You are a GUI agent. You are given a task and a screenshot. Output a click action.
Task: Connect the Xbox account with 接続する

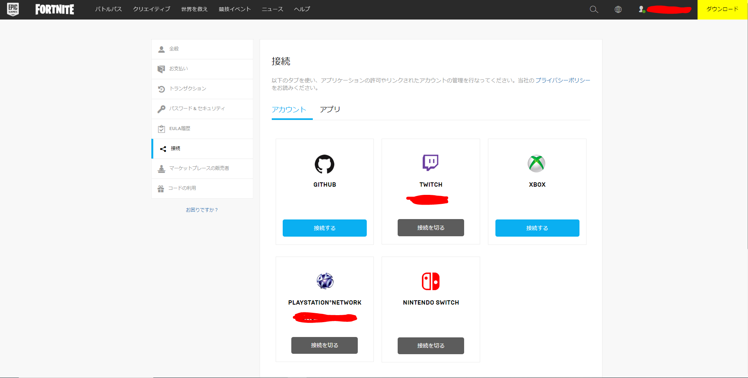point(537,228)
